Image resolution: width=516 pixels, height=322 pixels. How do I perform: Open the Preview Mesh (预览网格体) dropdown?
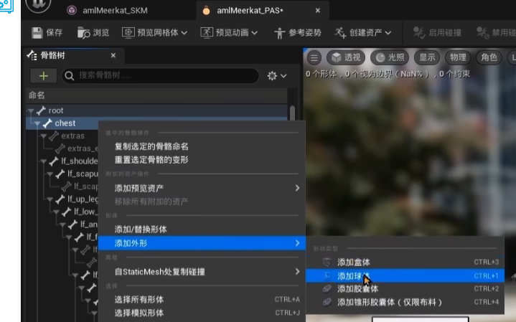154,32
